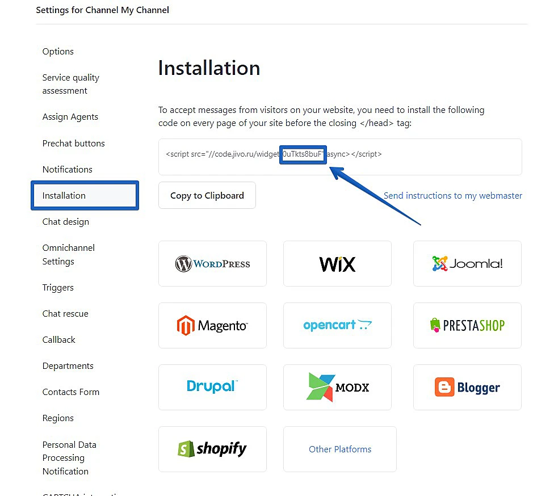The image size is (554, 496).
Task: Go to Omnichannel Settings
Action: point(69,254)
